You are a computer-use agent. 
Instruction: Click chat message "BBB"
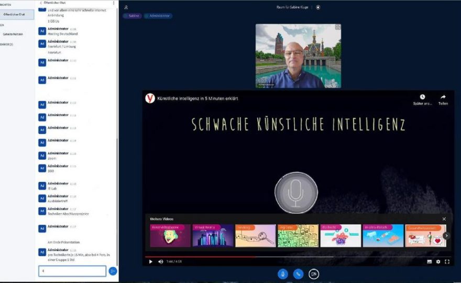51,171
